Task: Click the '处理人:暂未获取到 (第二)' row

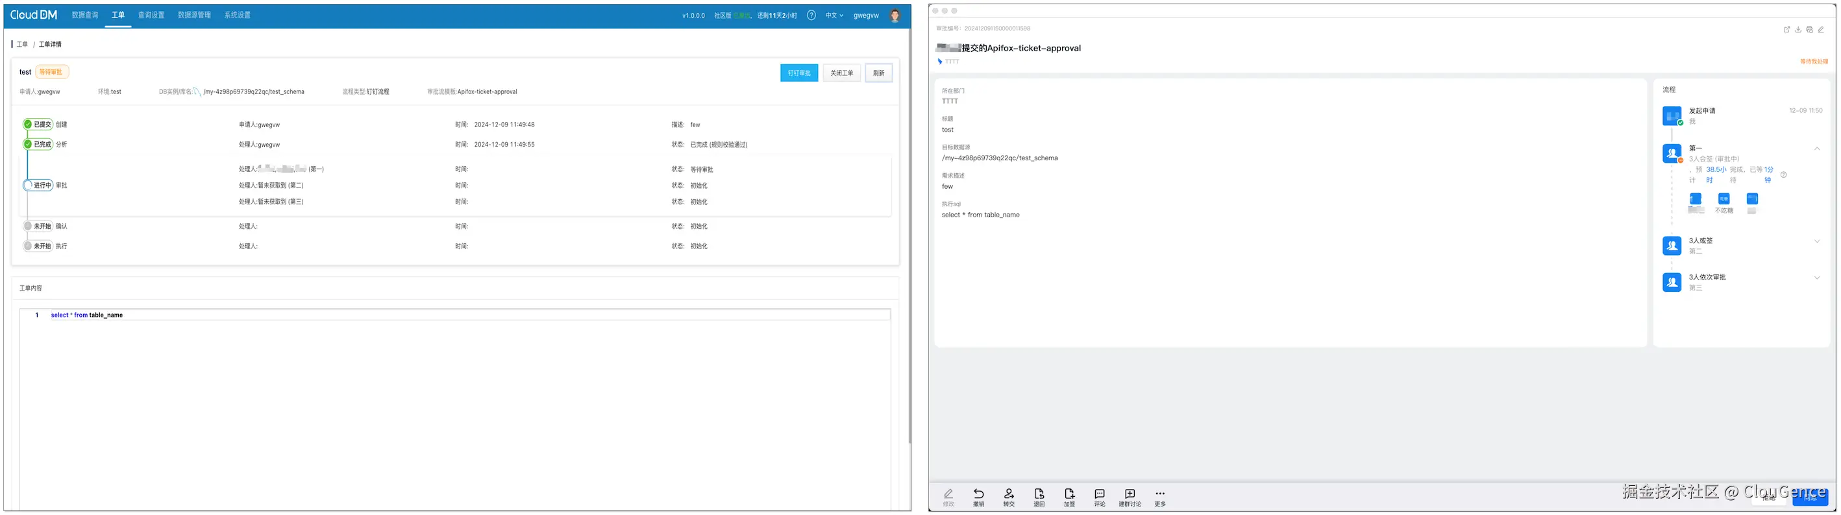Action: coord(271,185)
